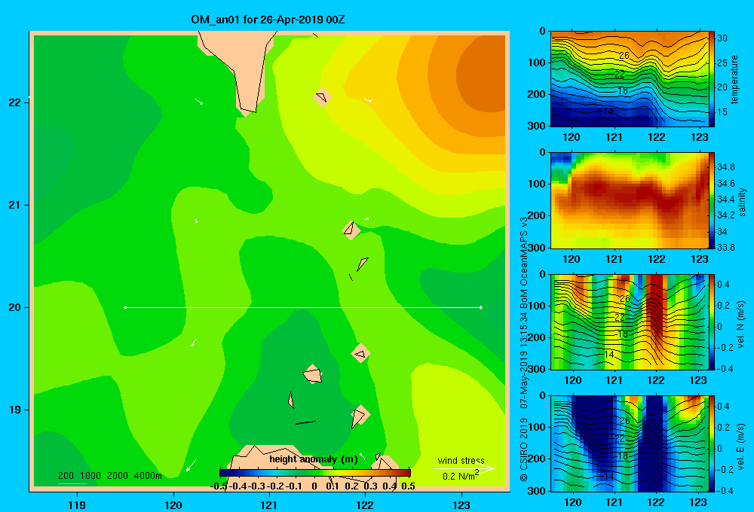
Task: Click the '33.8' tick on salinity color bar
Action: [726, 248]
